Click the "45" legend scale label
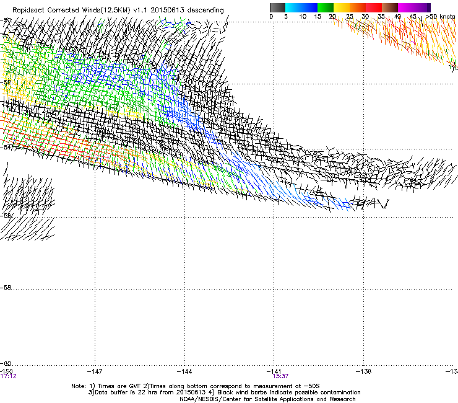Viewport: 458px width, 403px height. (413, 17)
